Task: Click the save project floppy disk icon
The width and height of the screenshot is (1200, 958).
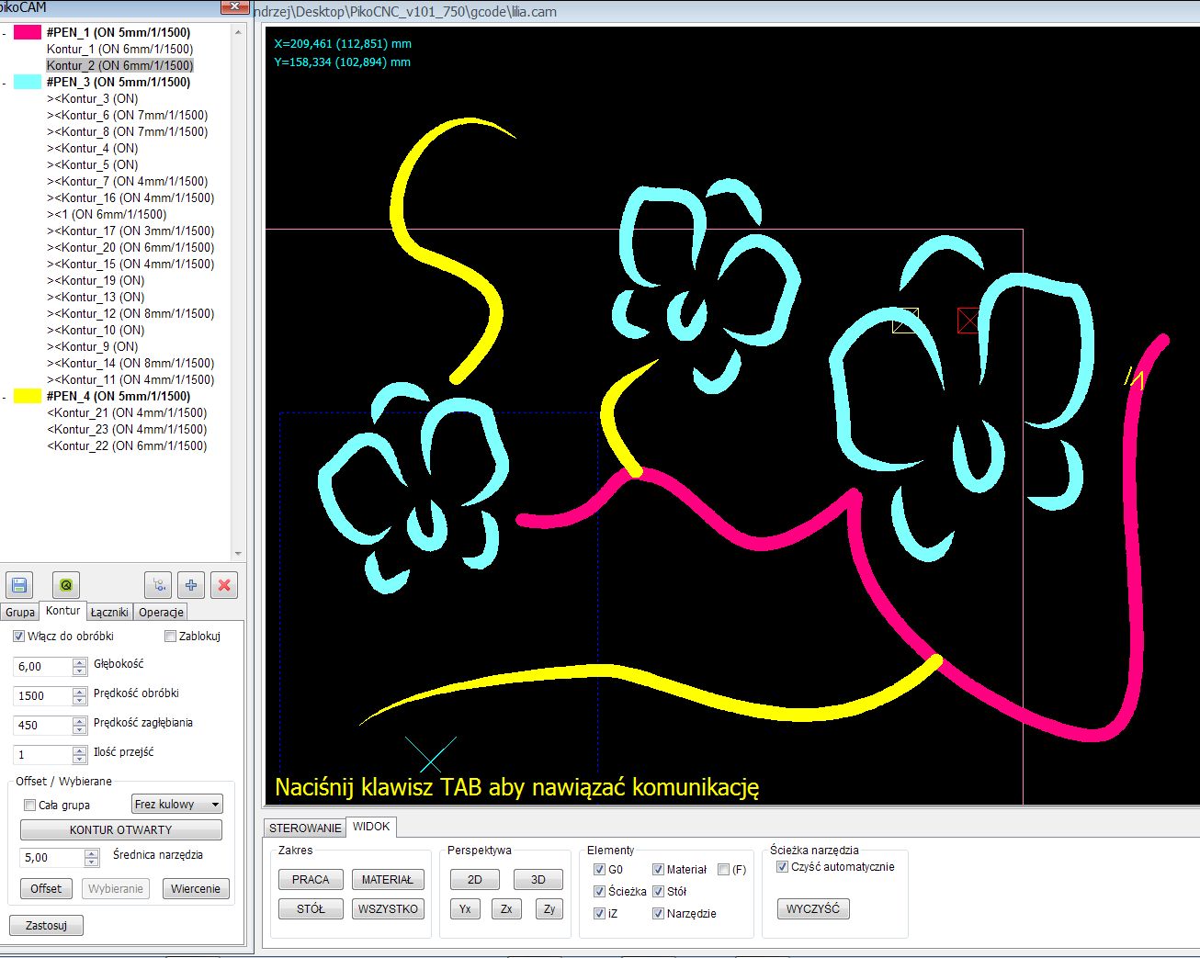Action: coord(19,585)
